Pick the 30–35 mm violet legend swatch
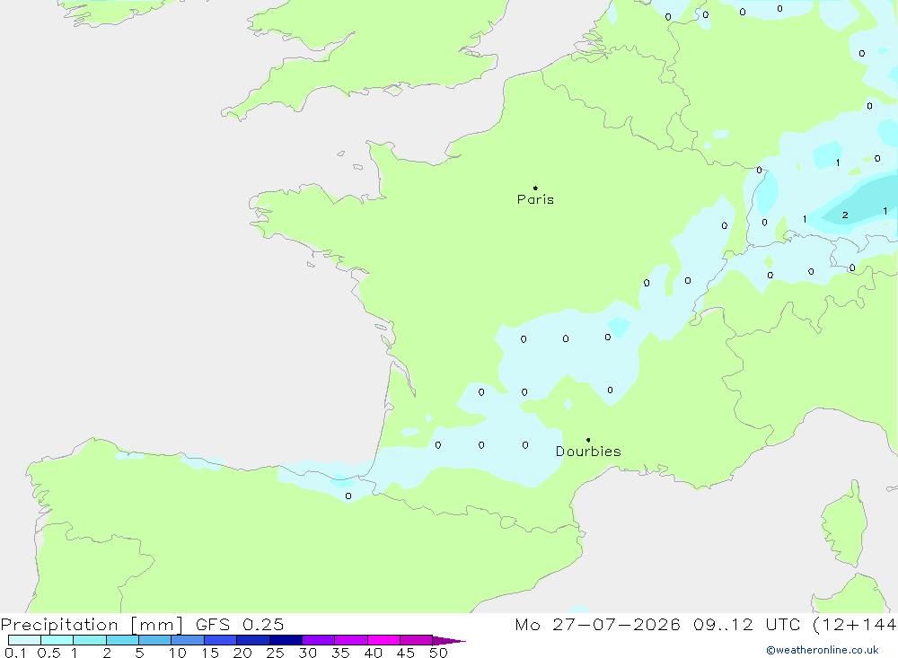 [x=319, y=640]
